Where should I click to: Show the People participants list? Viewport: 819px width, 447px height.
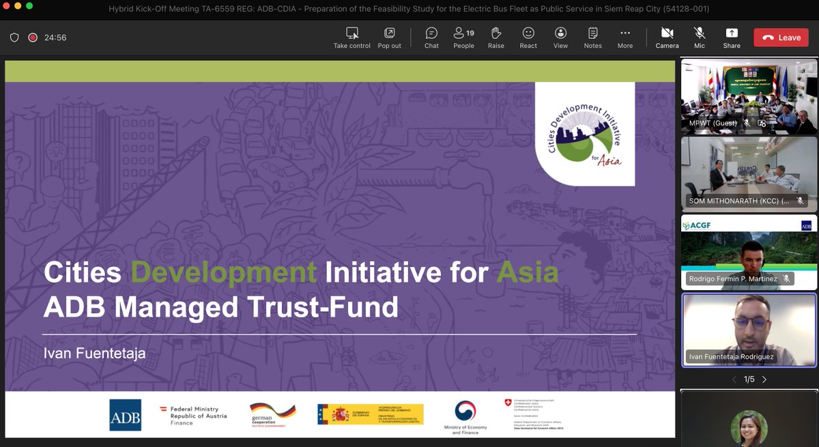[x=463, y=38]
